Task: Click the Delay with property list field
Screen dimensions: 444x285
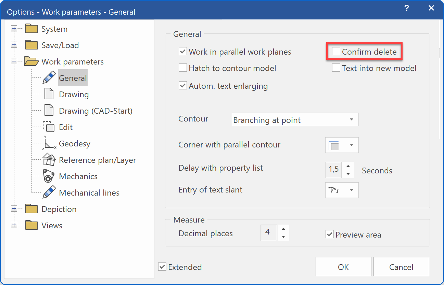Action: 333,170
